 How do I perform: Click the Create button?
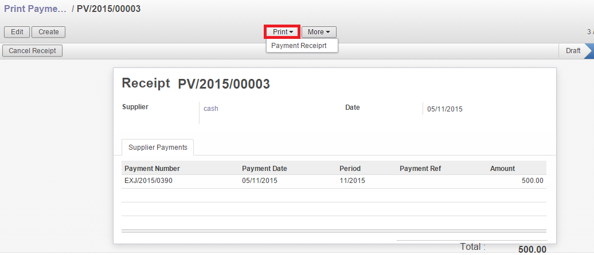pyautogui.click(x=49, y=32)
